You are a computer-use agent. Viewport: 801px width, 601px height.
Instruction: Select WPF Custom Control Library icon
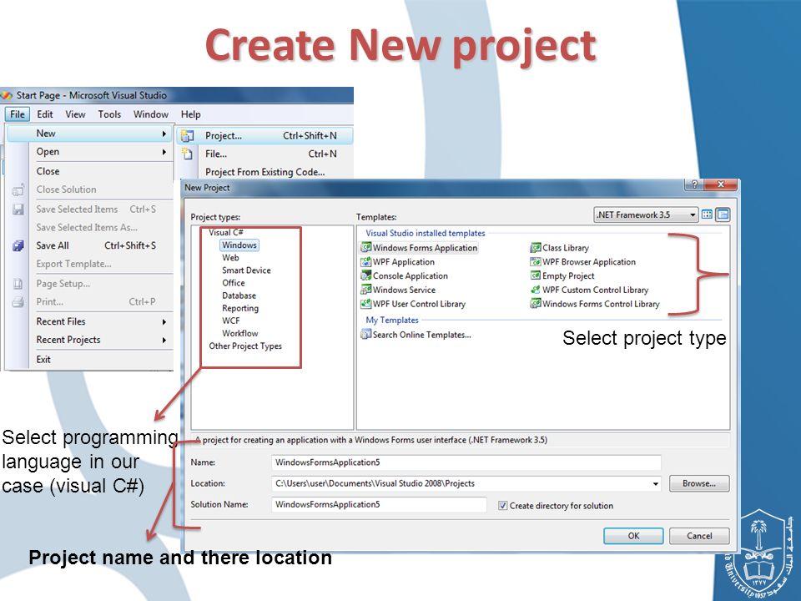(536, 290)
